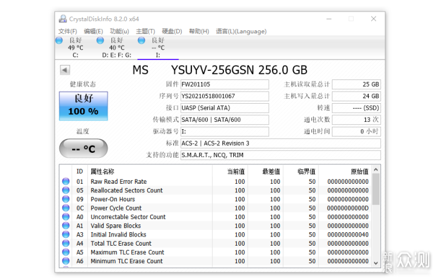
Task: Click disk model title YSUYV-256GSN 256.0 GB
Action: pos(239,70)
